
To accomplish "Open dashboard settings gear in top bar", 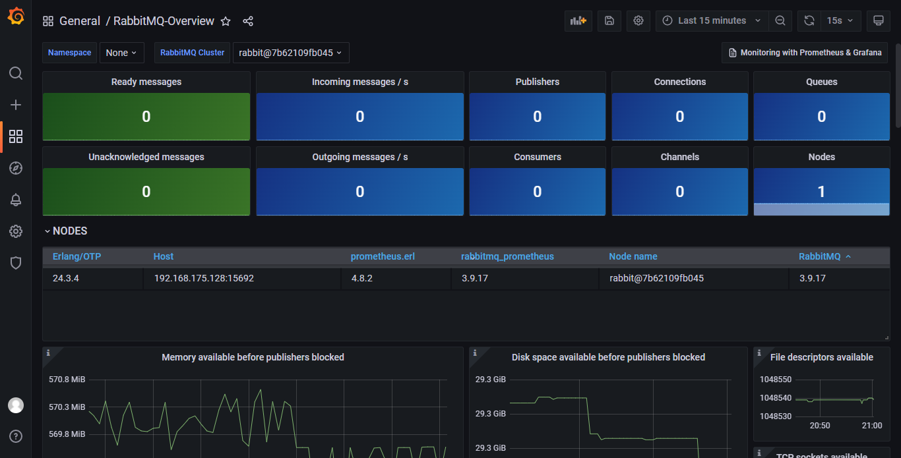I will (638, 20).
